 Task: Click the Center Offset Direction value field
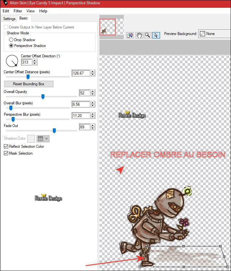click(x=27, y=62)
